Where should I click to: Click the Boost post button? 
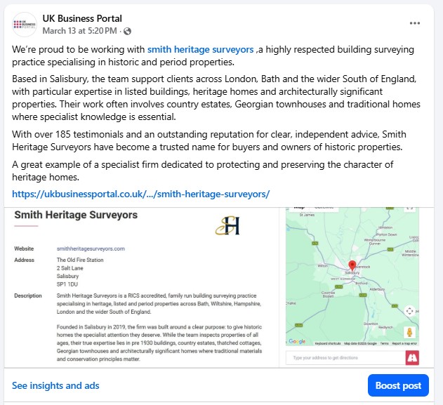click(397, 385)
